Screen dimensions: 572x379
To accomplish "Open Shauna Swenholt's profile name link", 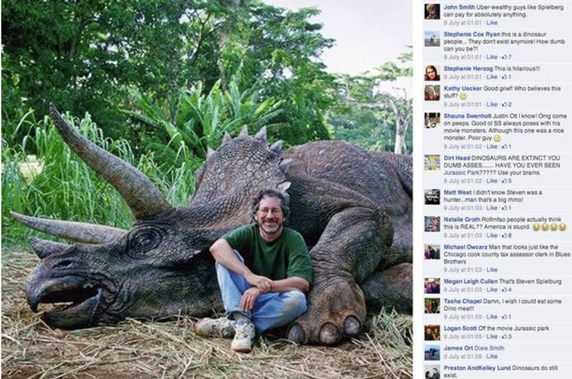I will tap(468, 116).
